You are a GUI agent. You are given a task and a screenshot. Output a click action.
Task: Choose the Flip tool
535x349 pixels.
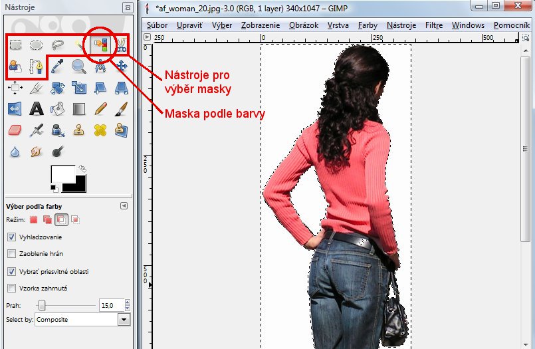(15, 109)
